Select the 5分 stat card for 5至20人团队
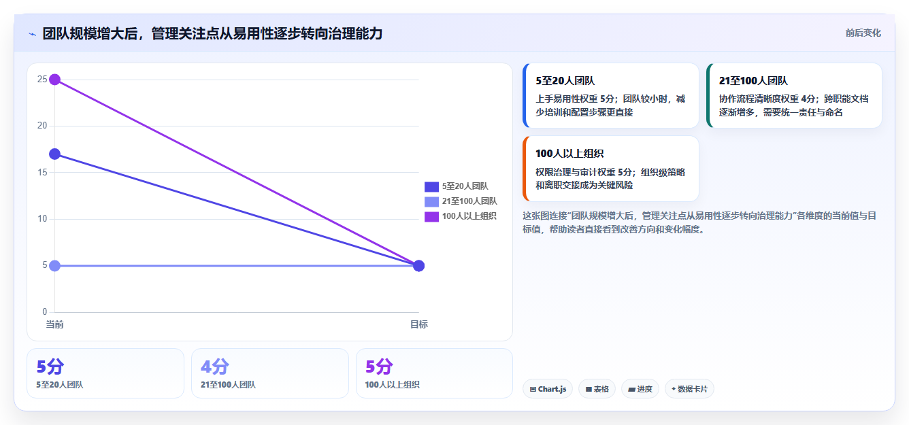Image resolution: width=909 pixels, height=425 pixels. click(x=105, y=373)
